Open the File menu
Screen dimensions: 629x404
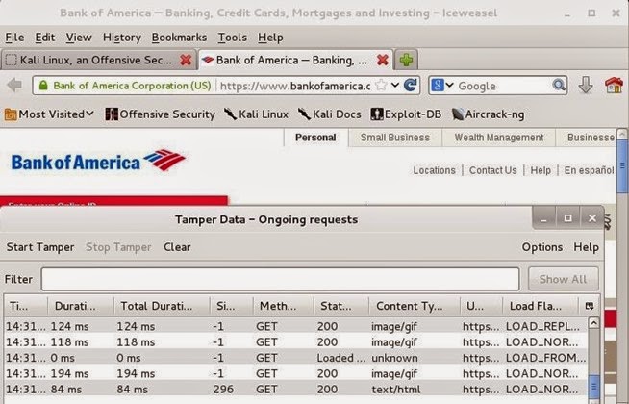click(x=14, y=38)
